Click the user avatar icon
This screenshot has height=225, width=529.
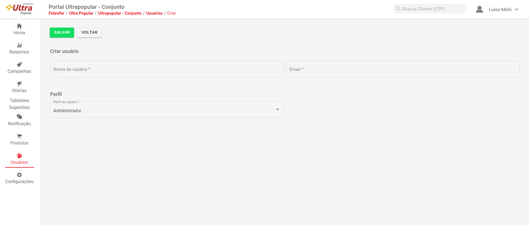[479, 9]
